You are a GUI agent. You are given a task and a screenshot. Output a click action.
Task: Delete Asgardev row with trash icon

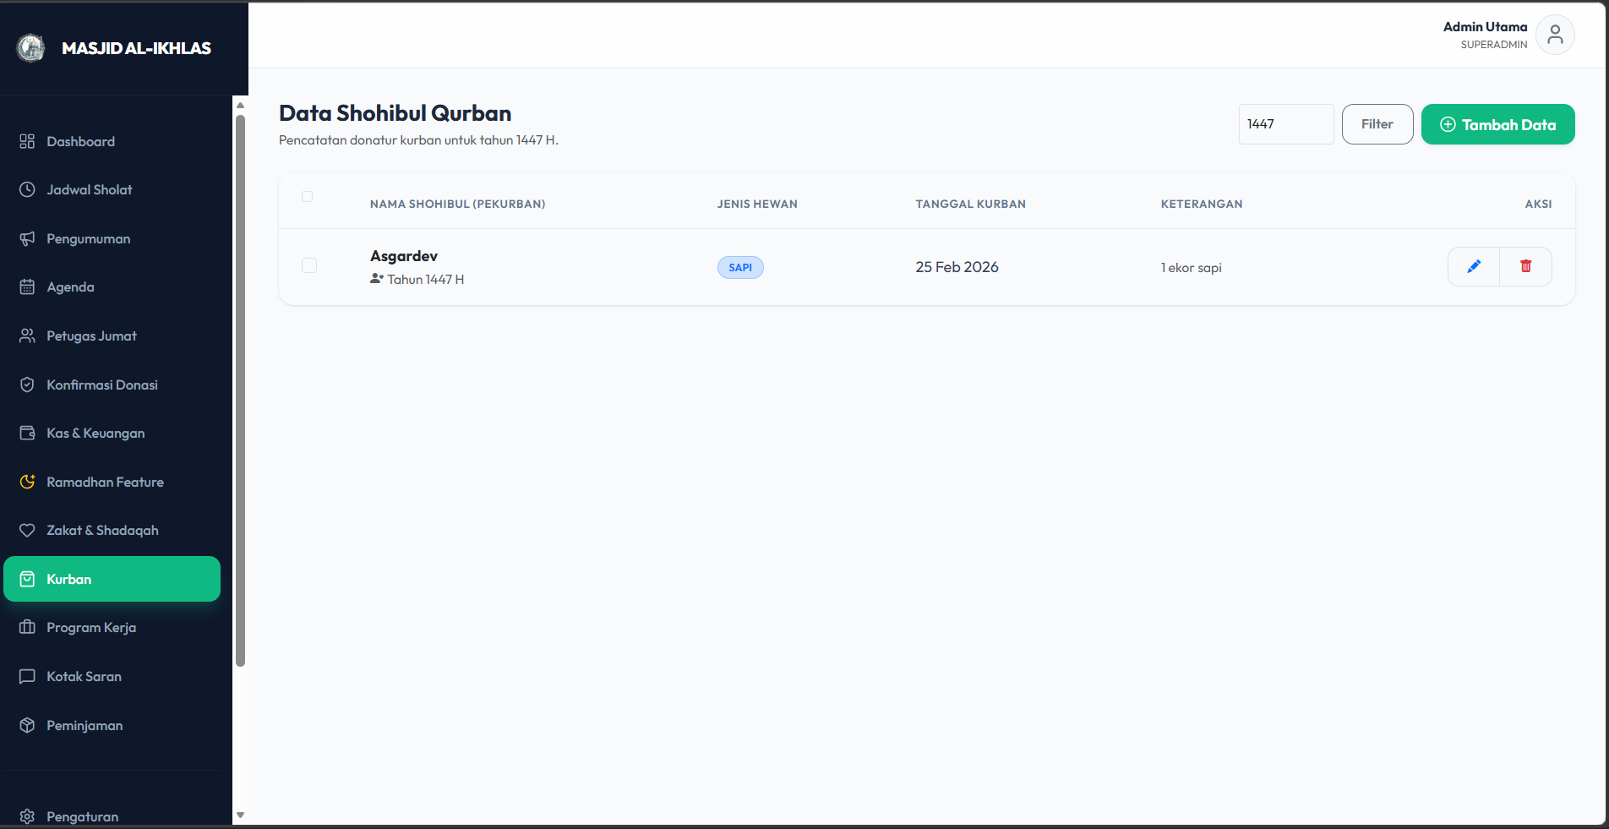coord(1525,266)
